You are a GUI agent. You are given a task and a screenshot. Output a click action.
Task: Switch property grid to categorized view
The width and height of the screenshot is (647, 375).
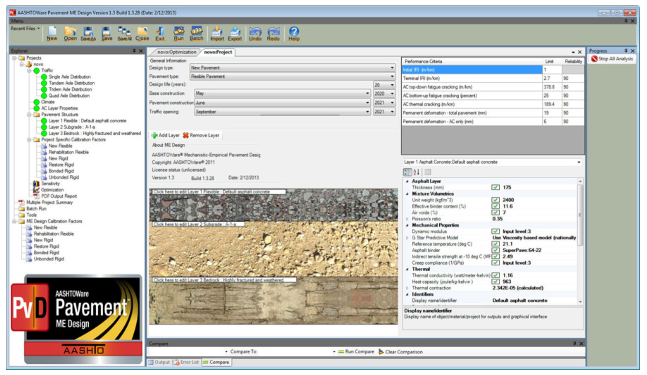[x=408, y=172]
